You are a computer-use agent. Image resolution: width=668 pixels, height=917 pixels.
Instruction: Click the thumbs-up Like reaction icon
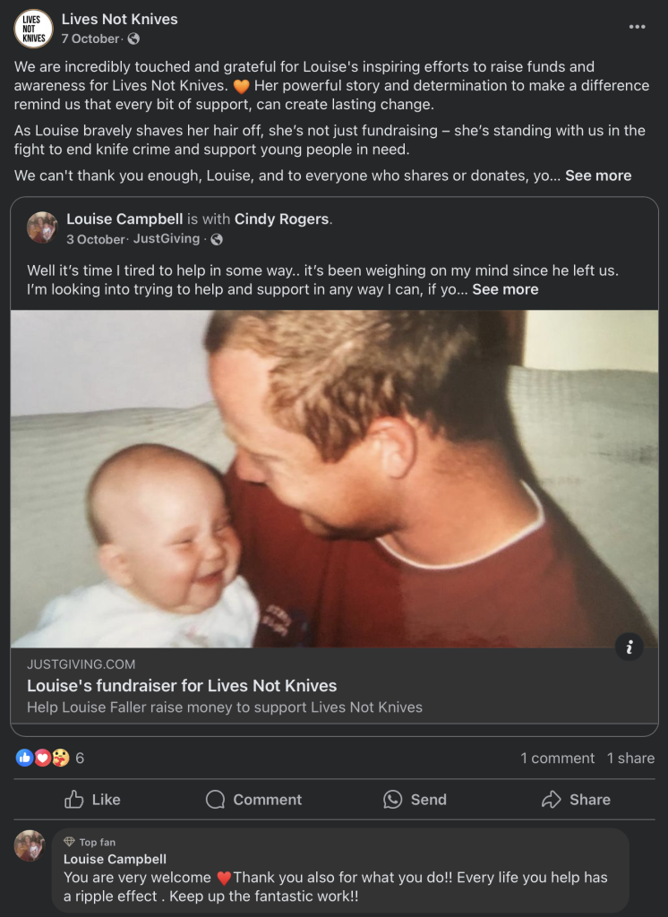[24, 758]
